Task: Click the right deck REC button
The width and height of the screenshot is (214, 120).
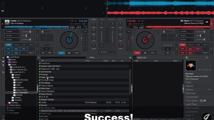Action: coord(168,53)
